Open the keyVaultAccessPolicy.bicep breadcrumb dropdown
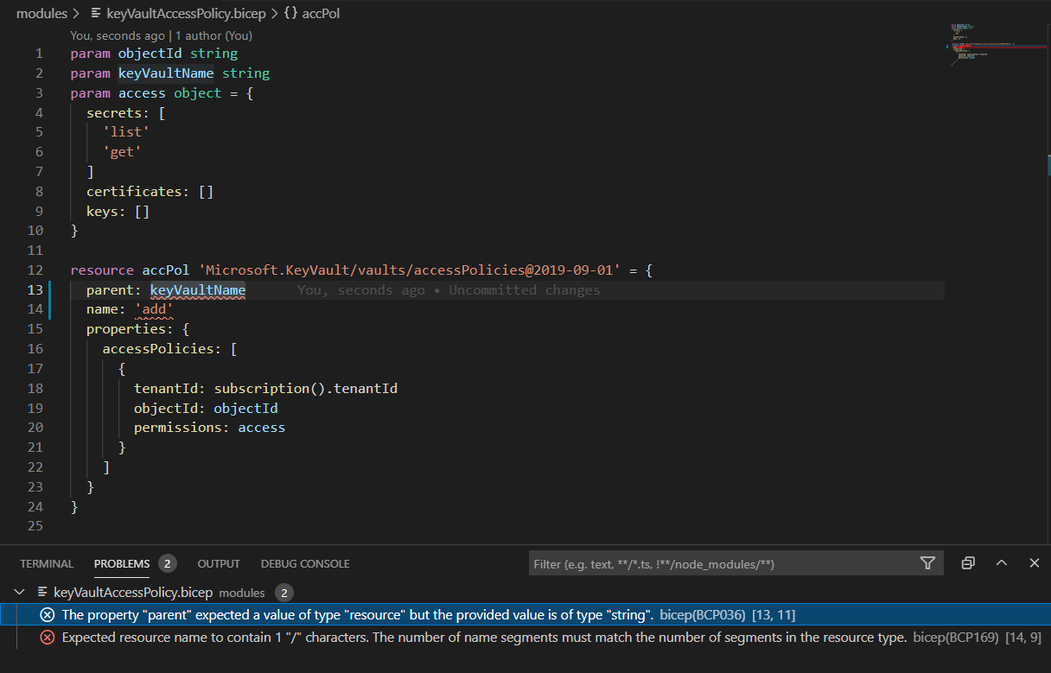Image resolution: width=1051 pixels, height=673 pixels. click(186, 14)
